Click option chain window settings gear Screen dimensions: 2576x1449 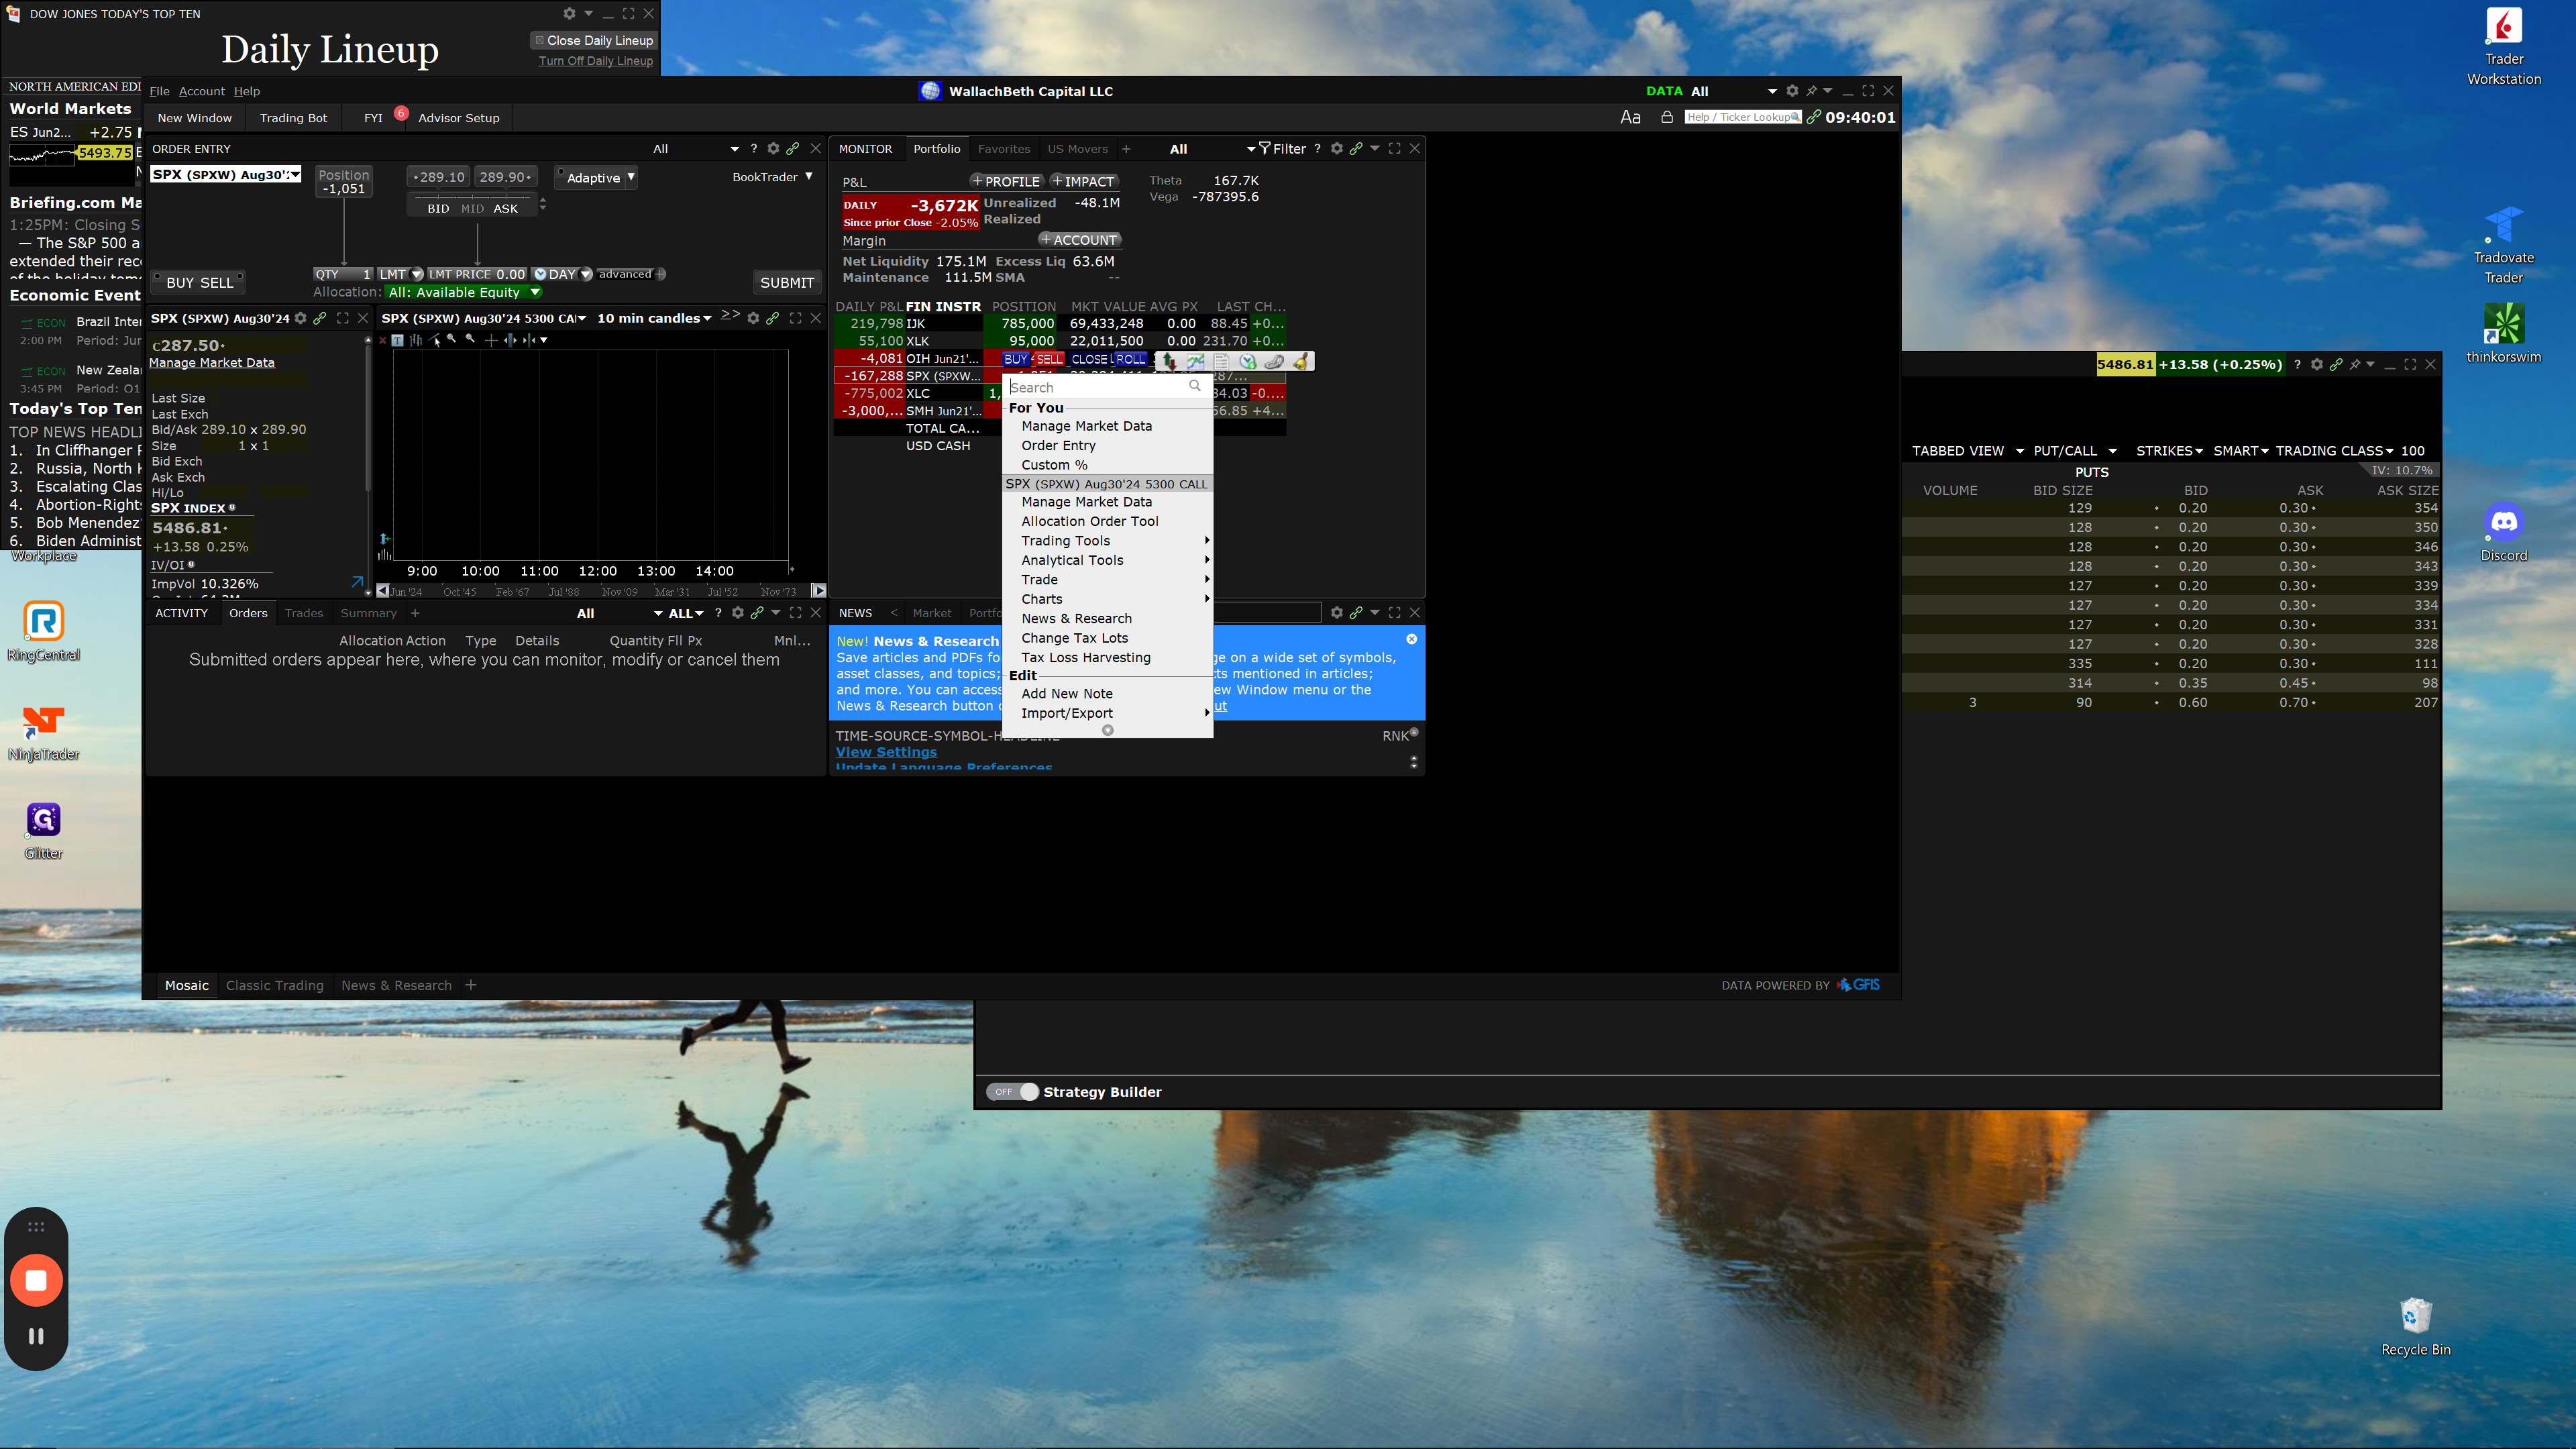coord(2316,364)
